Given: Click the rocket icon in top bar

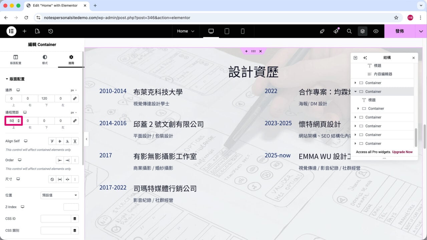Looking at the screenshot, I should (x=322, y=31).
